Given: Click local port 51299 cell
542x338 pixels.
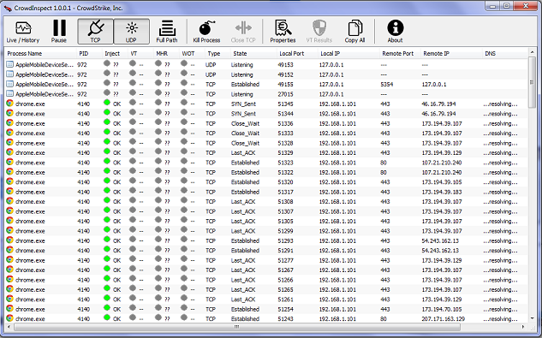Looking at the screenshot, I should tap(285, 231).
